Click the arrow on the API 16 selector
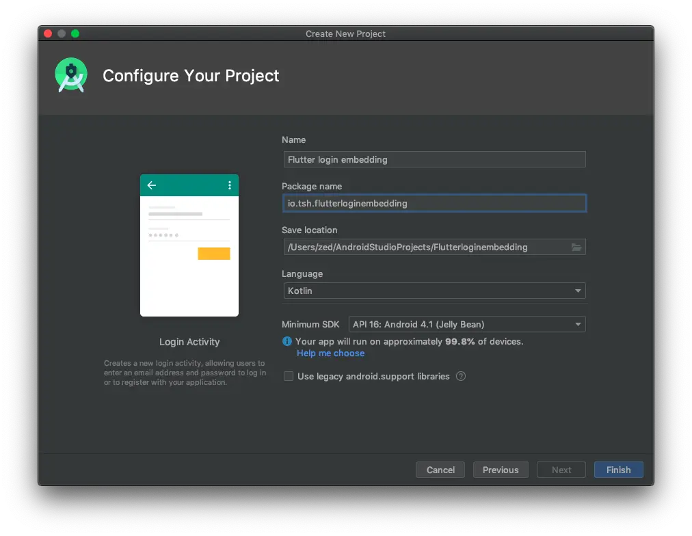This screenshot has height=536, width=692. click(578, 324)
